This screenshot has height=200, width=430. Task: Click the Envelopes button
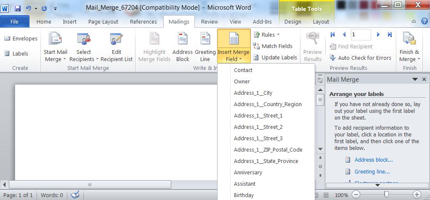pos(21,39)
